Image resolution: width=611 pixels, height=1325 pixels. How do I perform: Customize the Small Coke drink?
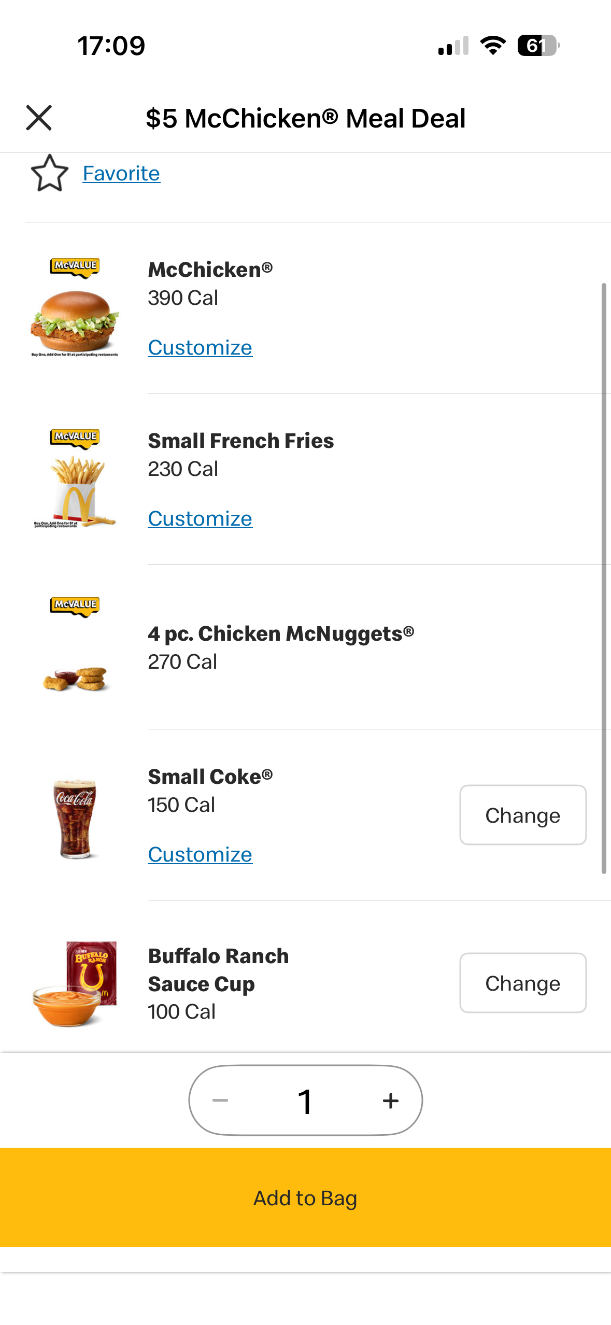tap(200, 854)
